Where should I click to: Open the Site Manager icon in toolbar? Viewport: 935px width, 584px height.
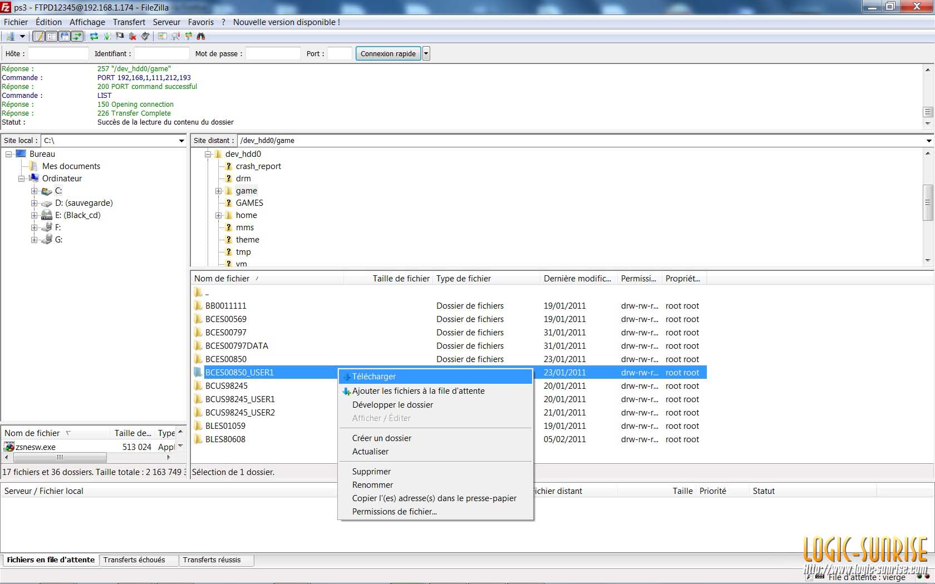(x=10, y=37)
